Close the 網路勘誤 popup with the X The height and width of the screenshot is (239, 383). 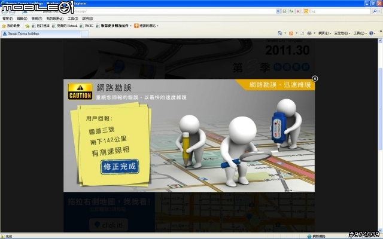tap(315, 78)
